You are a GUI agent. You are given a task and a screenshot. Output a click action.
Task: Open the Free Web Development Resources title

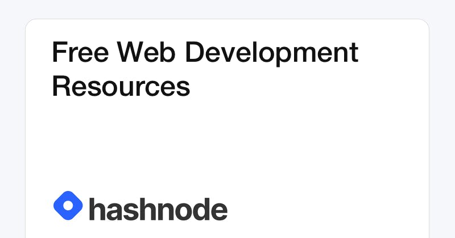[205, 70]
